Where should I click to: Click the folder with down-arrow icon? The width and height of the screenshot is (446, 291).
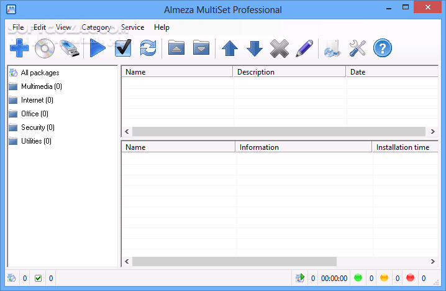(201, 47)
